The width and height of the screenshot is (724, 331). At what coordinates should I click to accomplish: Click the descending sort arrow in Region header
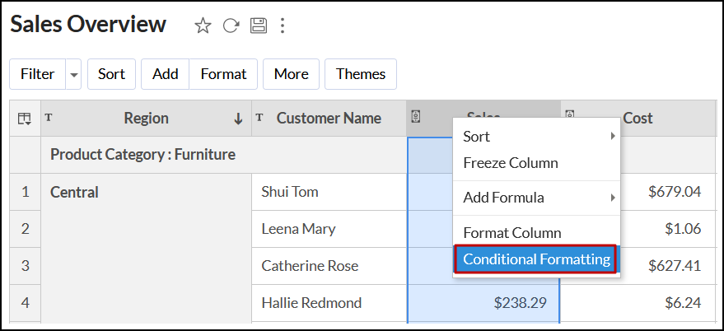coord(238,119)
